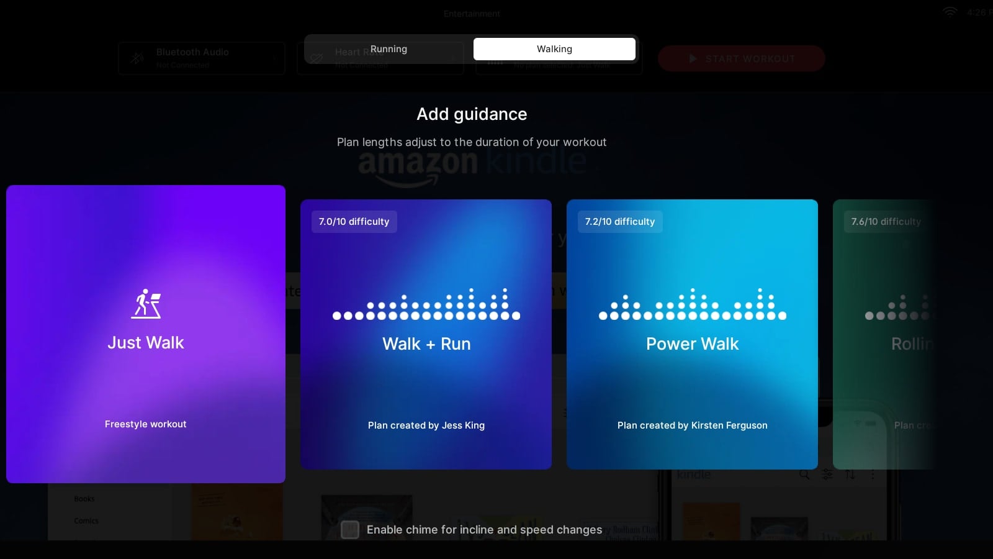Click "Plan created by Jess King" text

[x=426, y=425]
